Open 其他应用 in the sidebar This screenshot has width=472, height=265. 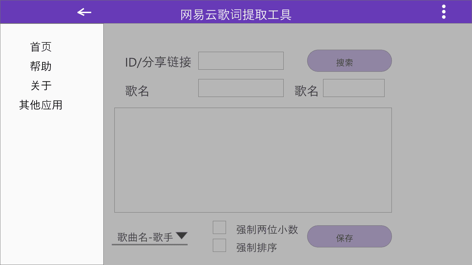point(41,105)
